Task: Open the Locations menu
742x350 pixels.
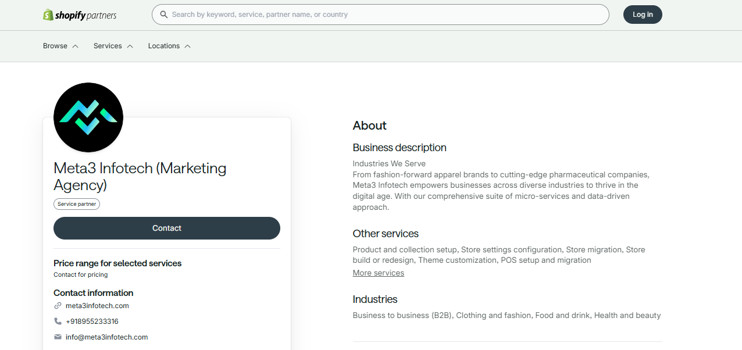Action: tap(169, 46)
